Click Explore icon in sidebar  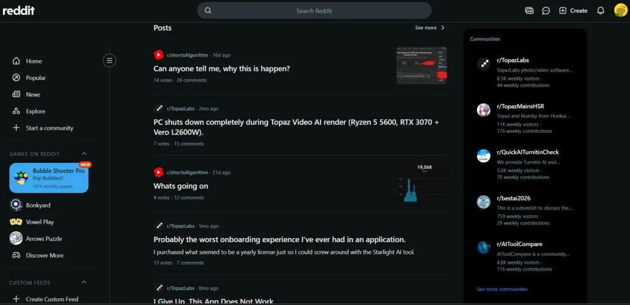coord(16,111)
